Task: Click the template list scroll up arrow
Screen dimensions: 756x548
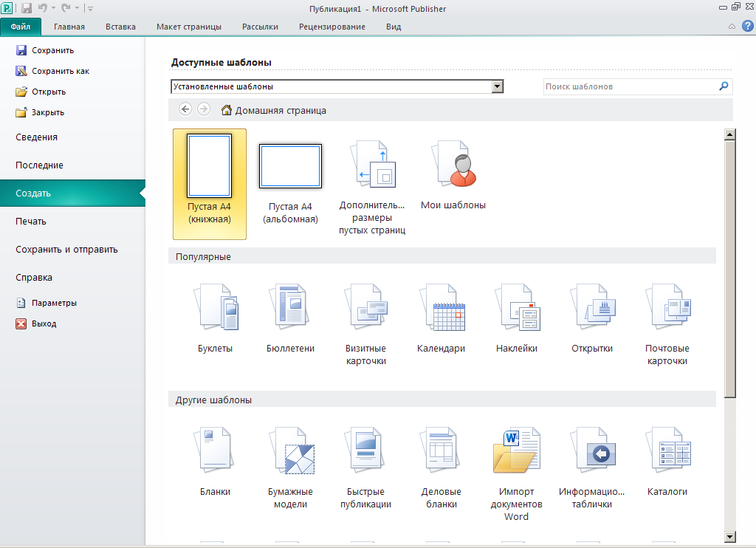Action: point(730,134)
